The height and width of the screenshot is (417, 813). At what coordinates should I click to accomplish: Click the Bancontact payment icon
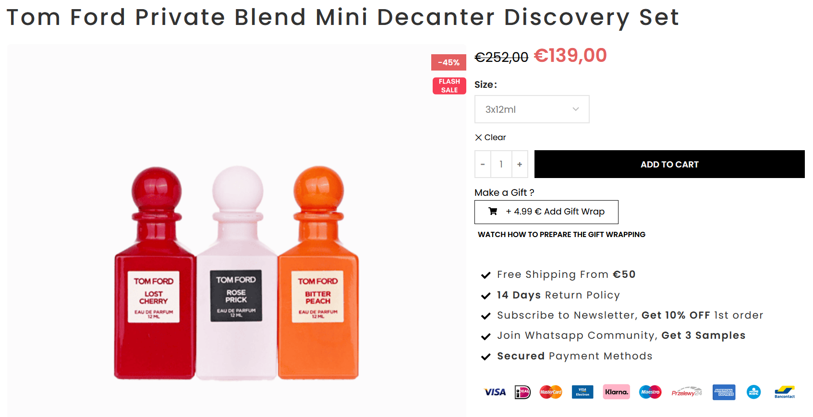785,392
